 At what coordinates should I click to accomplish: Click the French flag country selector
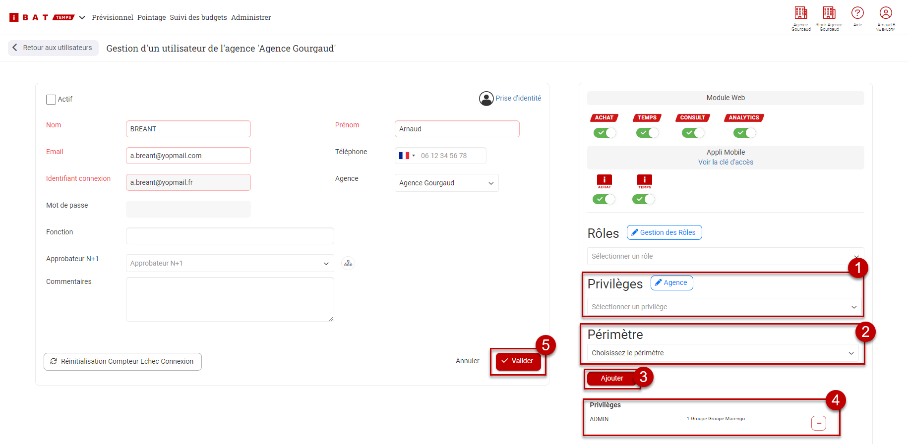tap(407, 156)
